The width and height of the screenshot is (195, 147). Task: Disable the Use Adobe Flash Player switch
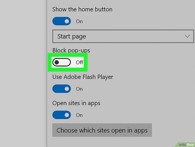[x=62, y=89]
